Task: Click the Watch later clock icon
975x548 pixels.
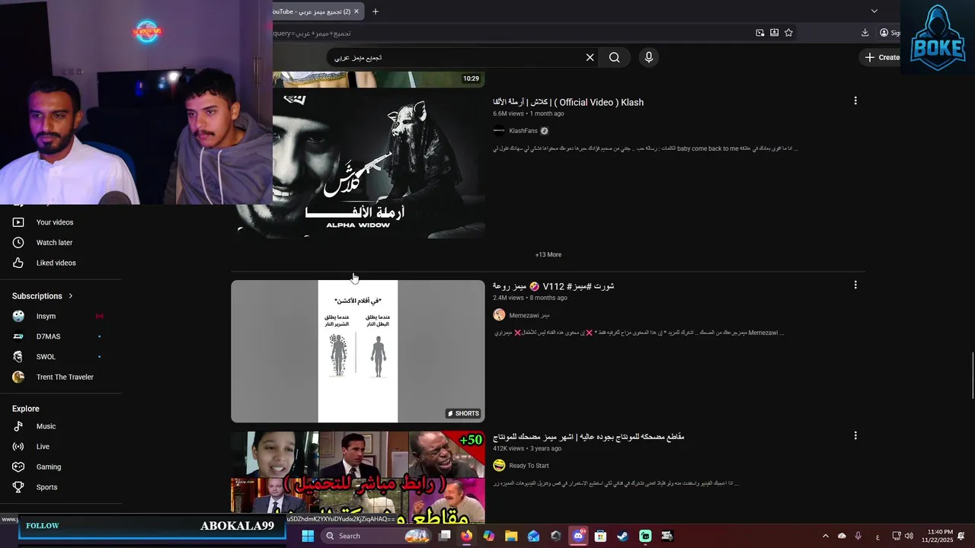Action: click(x=18, y=243)
